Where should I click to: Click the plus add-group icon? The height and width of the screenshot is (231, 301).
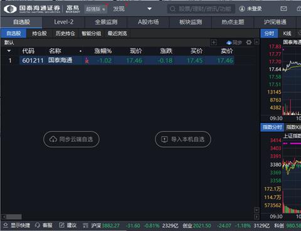[214, 43]
